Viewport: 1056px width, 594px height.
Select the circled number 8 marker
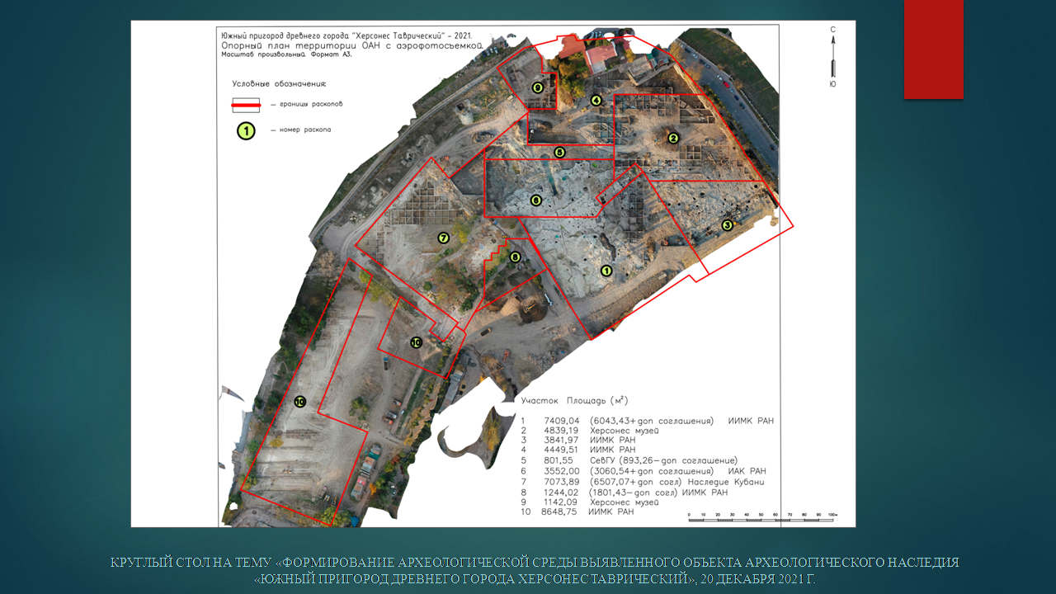click(x=516, y=257)
